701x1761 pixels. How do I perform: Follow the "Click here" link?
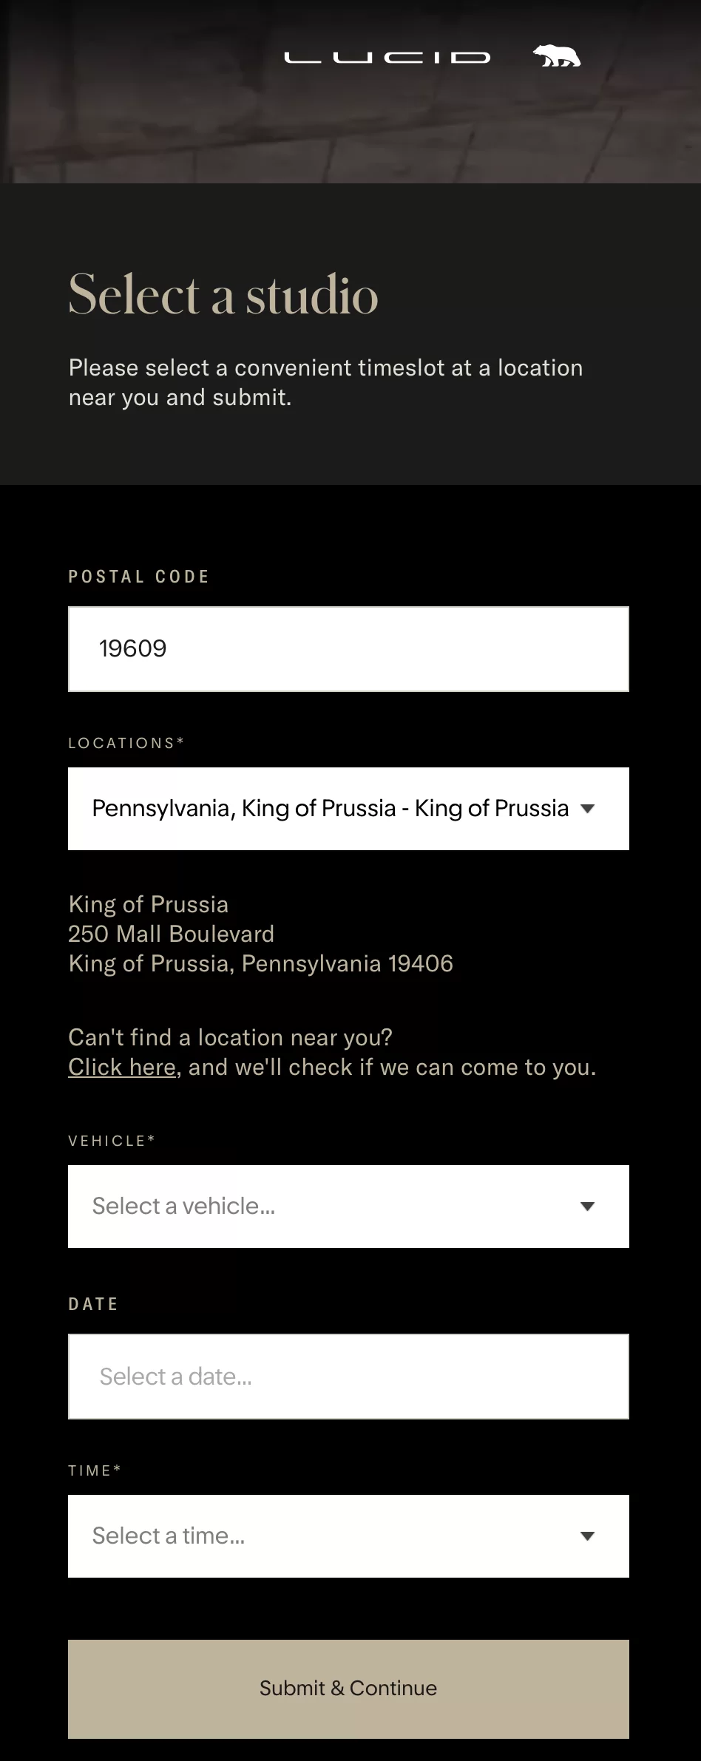point(122,1067)
